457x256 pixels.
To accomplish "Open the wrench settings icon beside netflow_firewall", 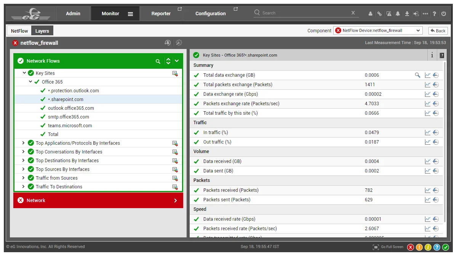I will coord(179,43).
